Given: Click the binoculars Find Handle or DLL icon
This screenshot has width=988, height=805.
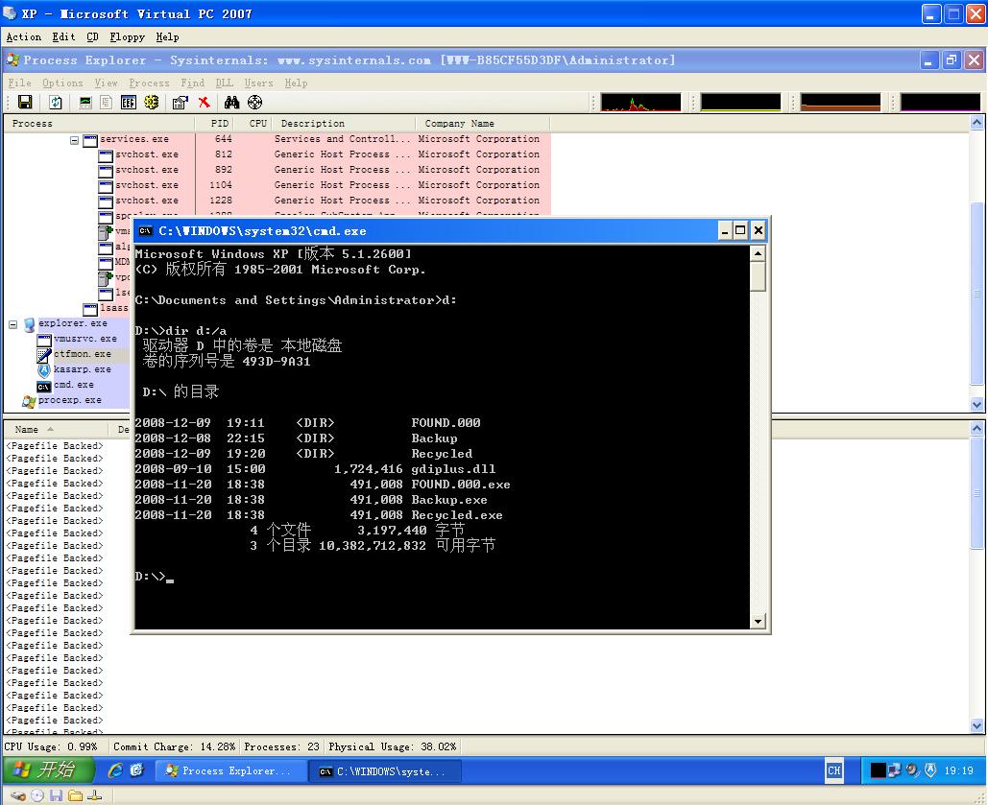Looking at the screenshot, I should click(232, 102).
